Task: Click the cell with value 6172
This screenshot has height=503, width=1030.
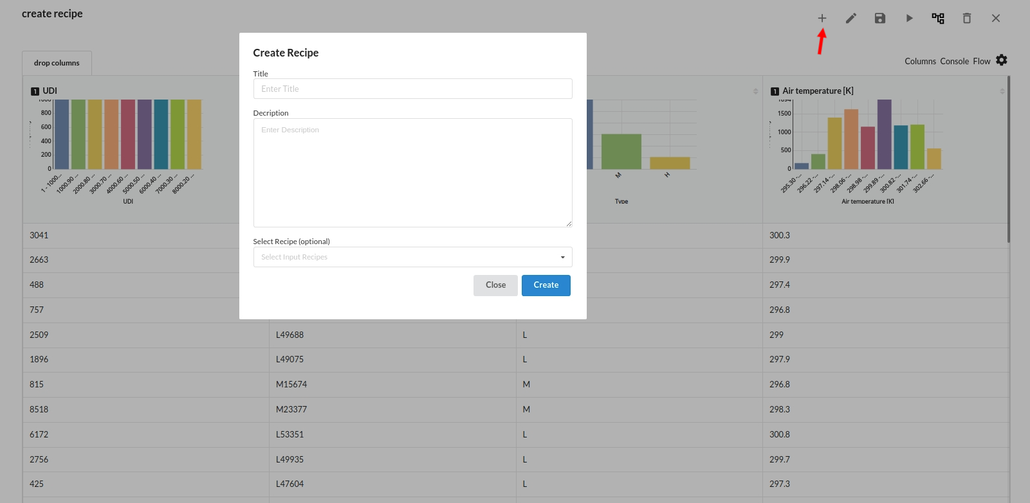Action: 145,434
